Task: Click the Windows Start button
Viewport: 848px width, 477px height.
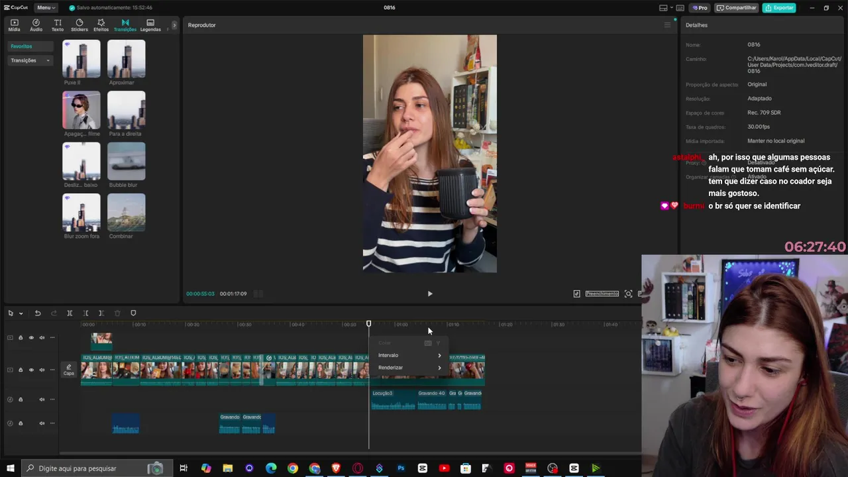Action: 10,468
